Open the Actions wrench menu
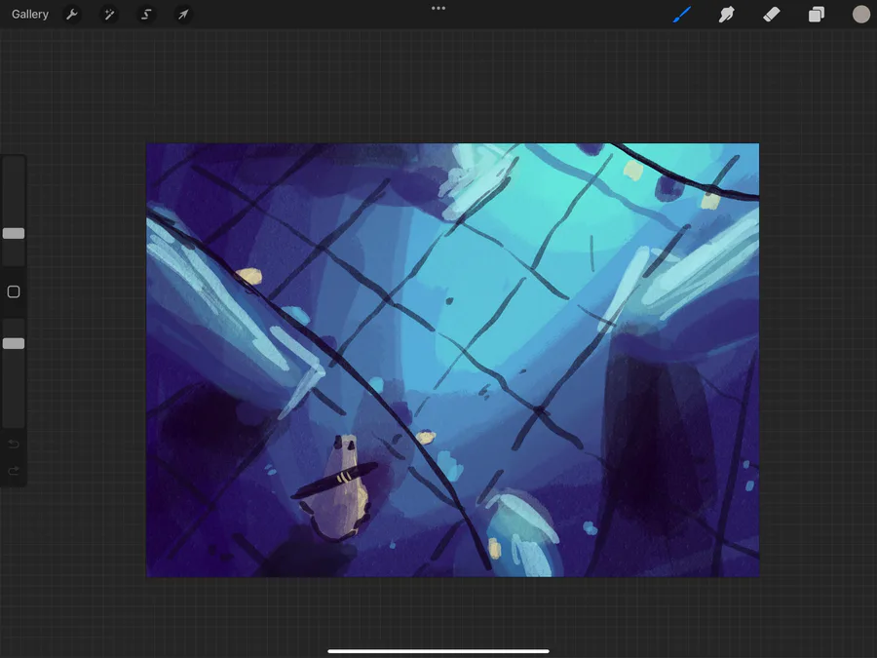 71,14
